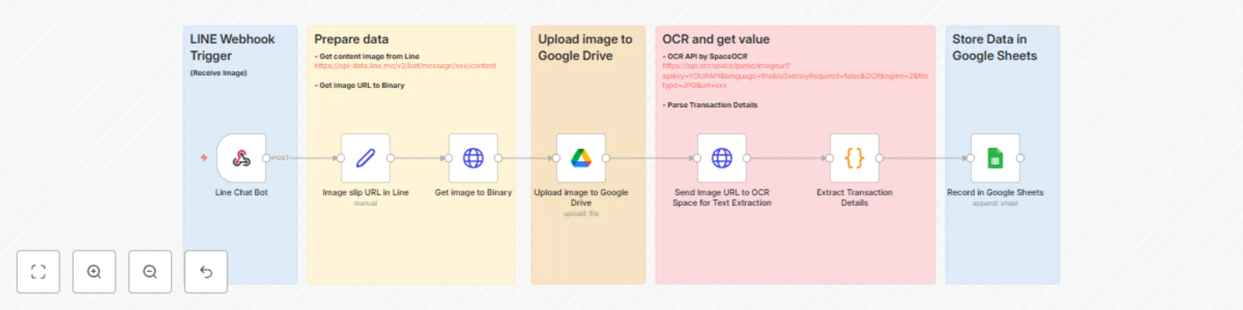Click the output connector of Get image to Binary
The image size is (1243, 310).
tap(498, 158)
